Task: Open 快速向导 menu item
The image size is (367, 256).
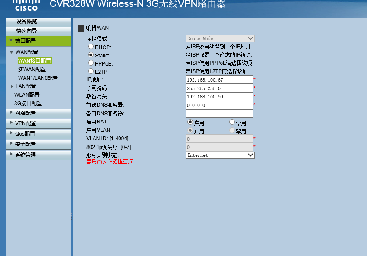Action: (x=39, y=31)
